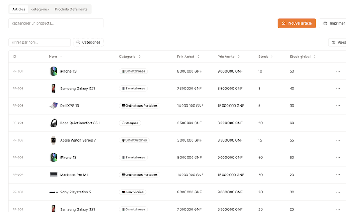Open row actions for Dell XPS 13
Screen dimensions: 346x212
point(338,106)
